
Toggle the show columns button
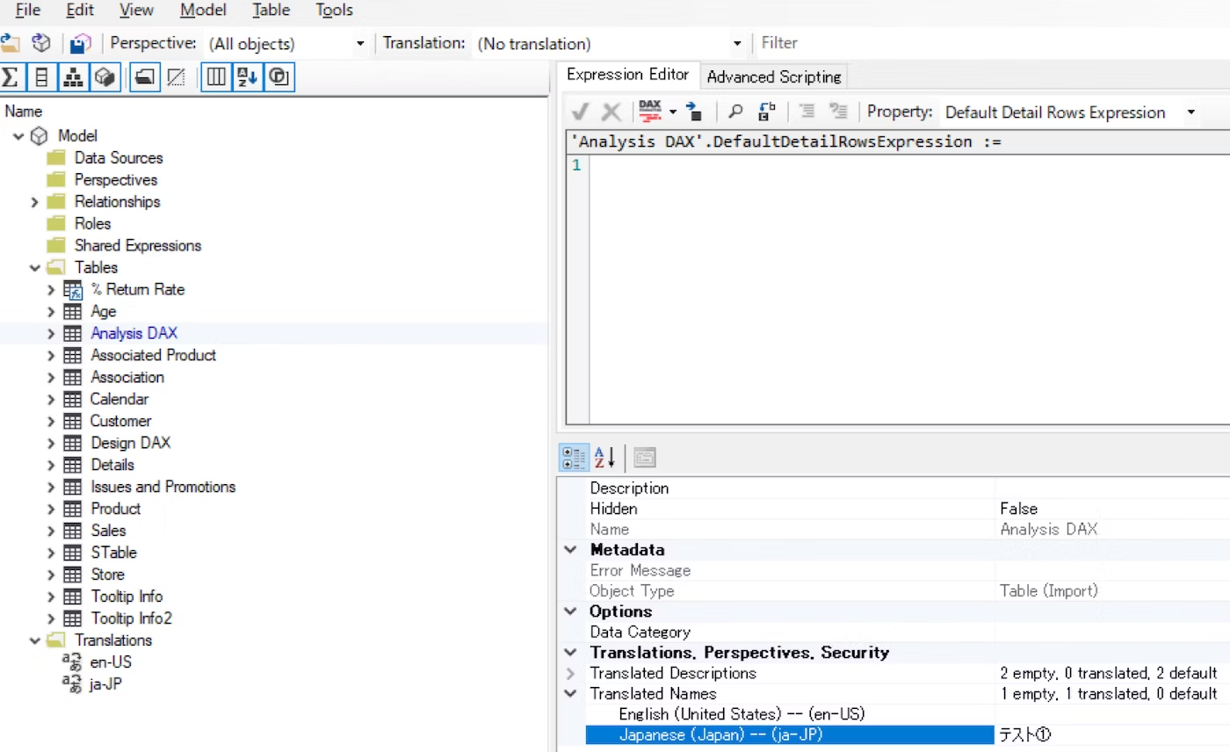click(41, 77)
